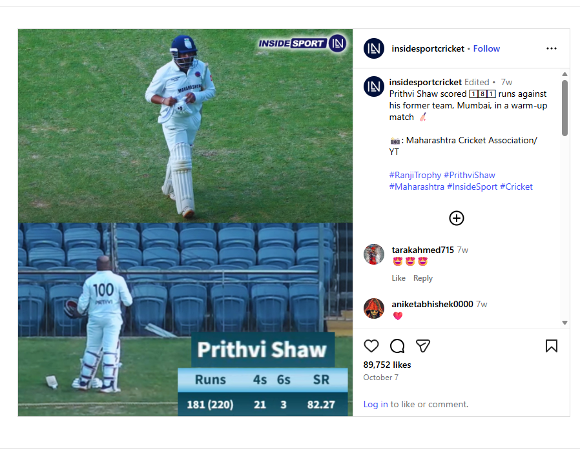Open the 89,752 likes list

pos(387,365)
